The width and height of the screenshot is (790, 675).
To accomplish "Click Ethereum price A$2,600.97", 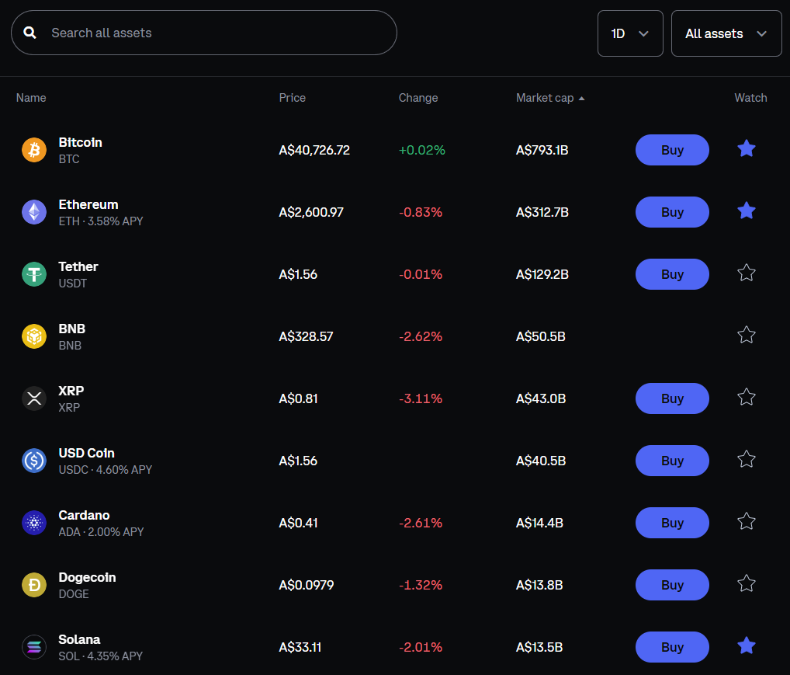I will tap(311, 212).
